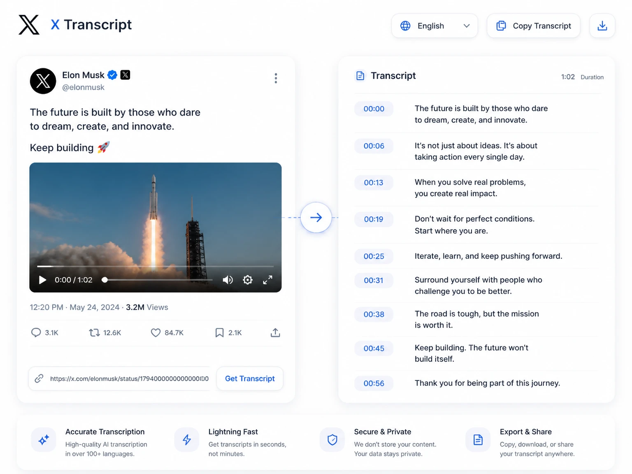Viewport: 632px width, 474px height.
Task: Like the tweet via heart icon
Action: click(x=156, y=332)
